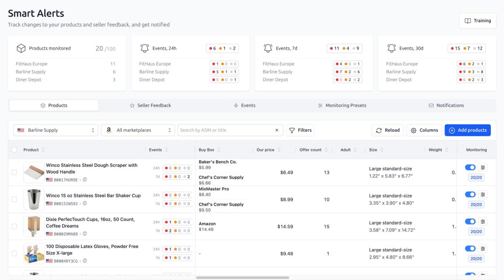Click the US flag in seller dropdown
504x280 pixels.
(x=21, y=130)
